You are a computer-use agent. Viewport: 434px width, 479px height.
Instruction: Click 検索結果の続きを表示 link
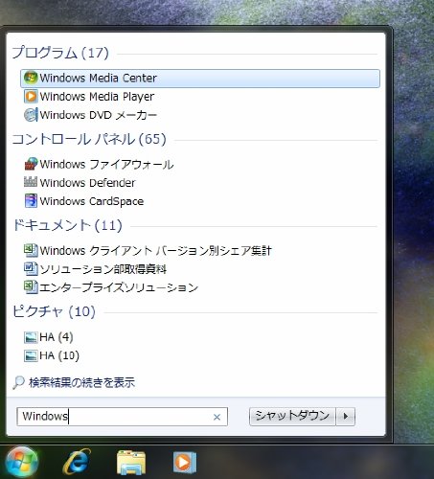[82, 382]
